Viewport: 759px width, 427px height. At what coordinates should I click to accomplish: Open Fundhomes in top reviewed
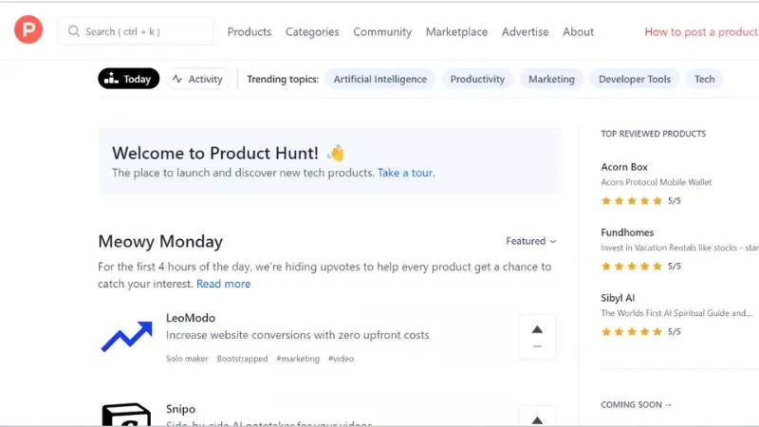tap(627, 232)
